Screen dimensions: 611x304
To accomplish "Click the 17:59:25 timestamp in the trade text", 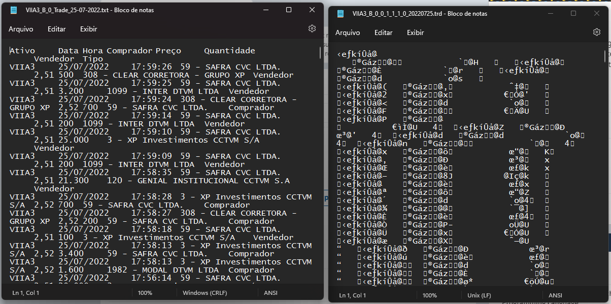I will [x=151, y=83].
